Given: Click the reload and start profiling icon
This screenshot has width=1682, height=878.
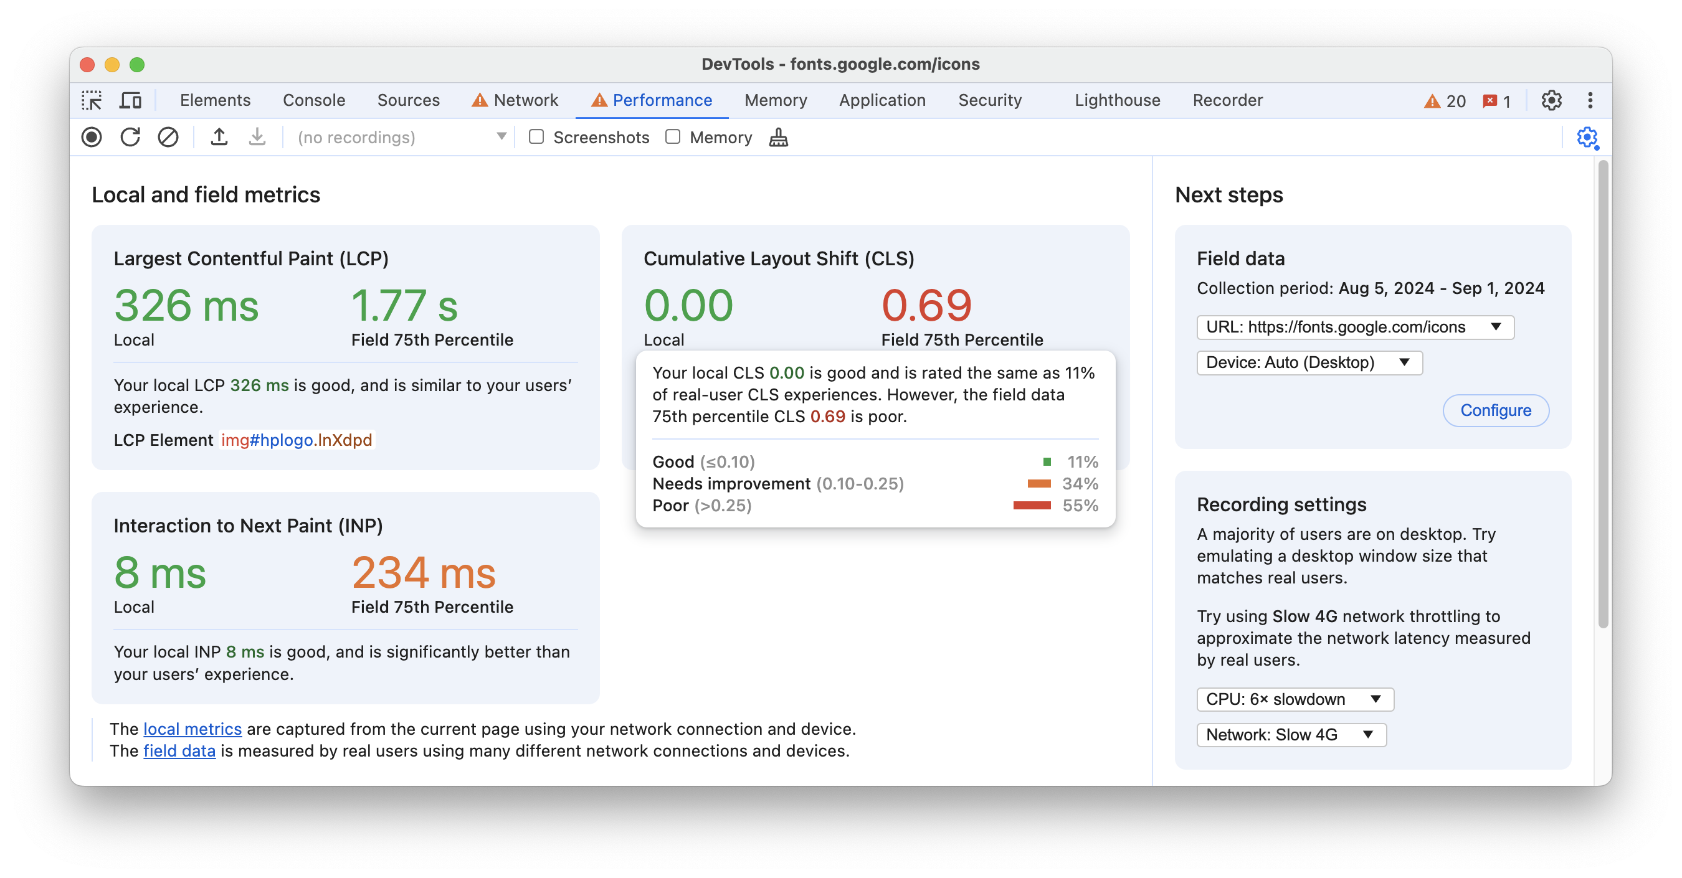Looking at the screenshot, I should coord(130,138).
